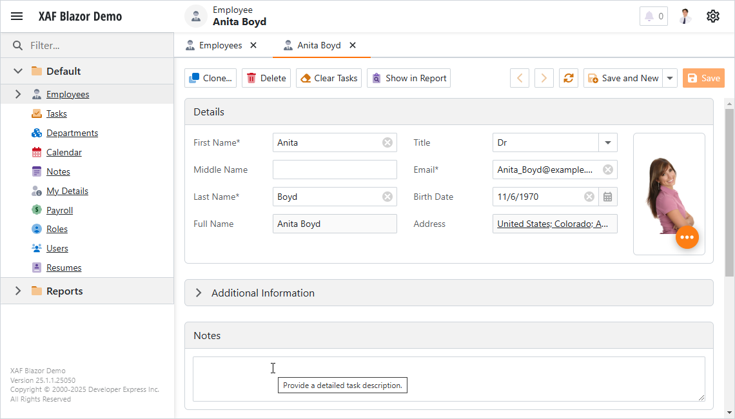The height and width of the screenshot is (419, 735).
Task: Expand the Additional Information section
Action: tap(199, 293)
